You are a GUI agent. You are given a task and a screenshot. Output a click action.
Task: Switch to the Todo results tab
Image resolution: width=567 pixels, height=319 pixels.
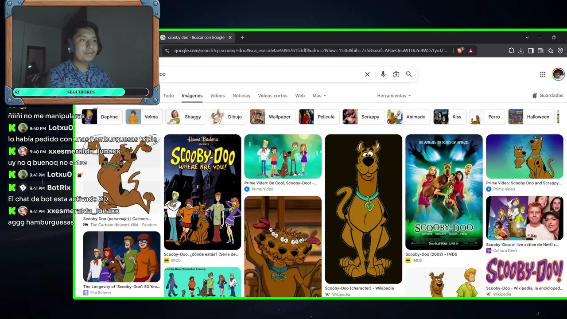(x=168, y=96)
